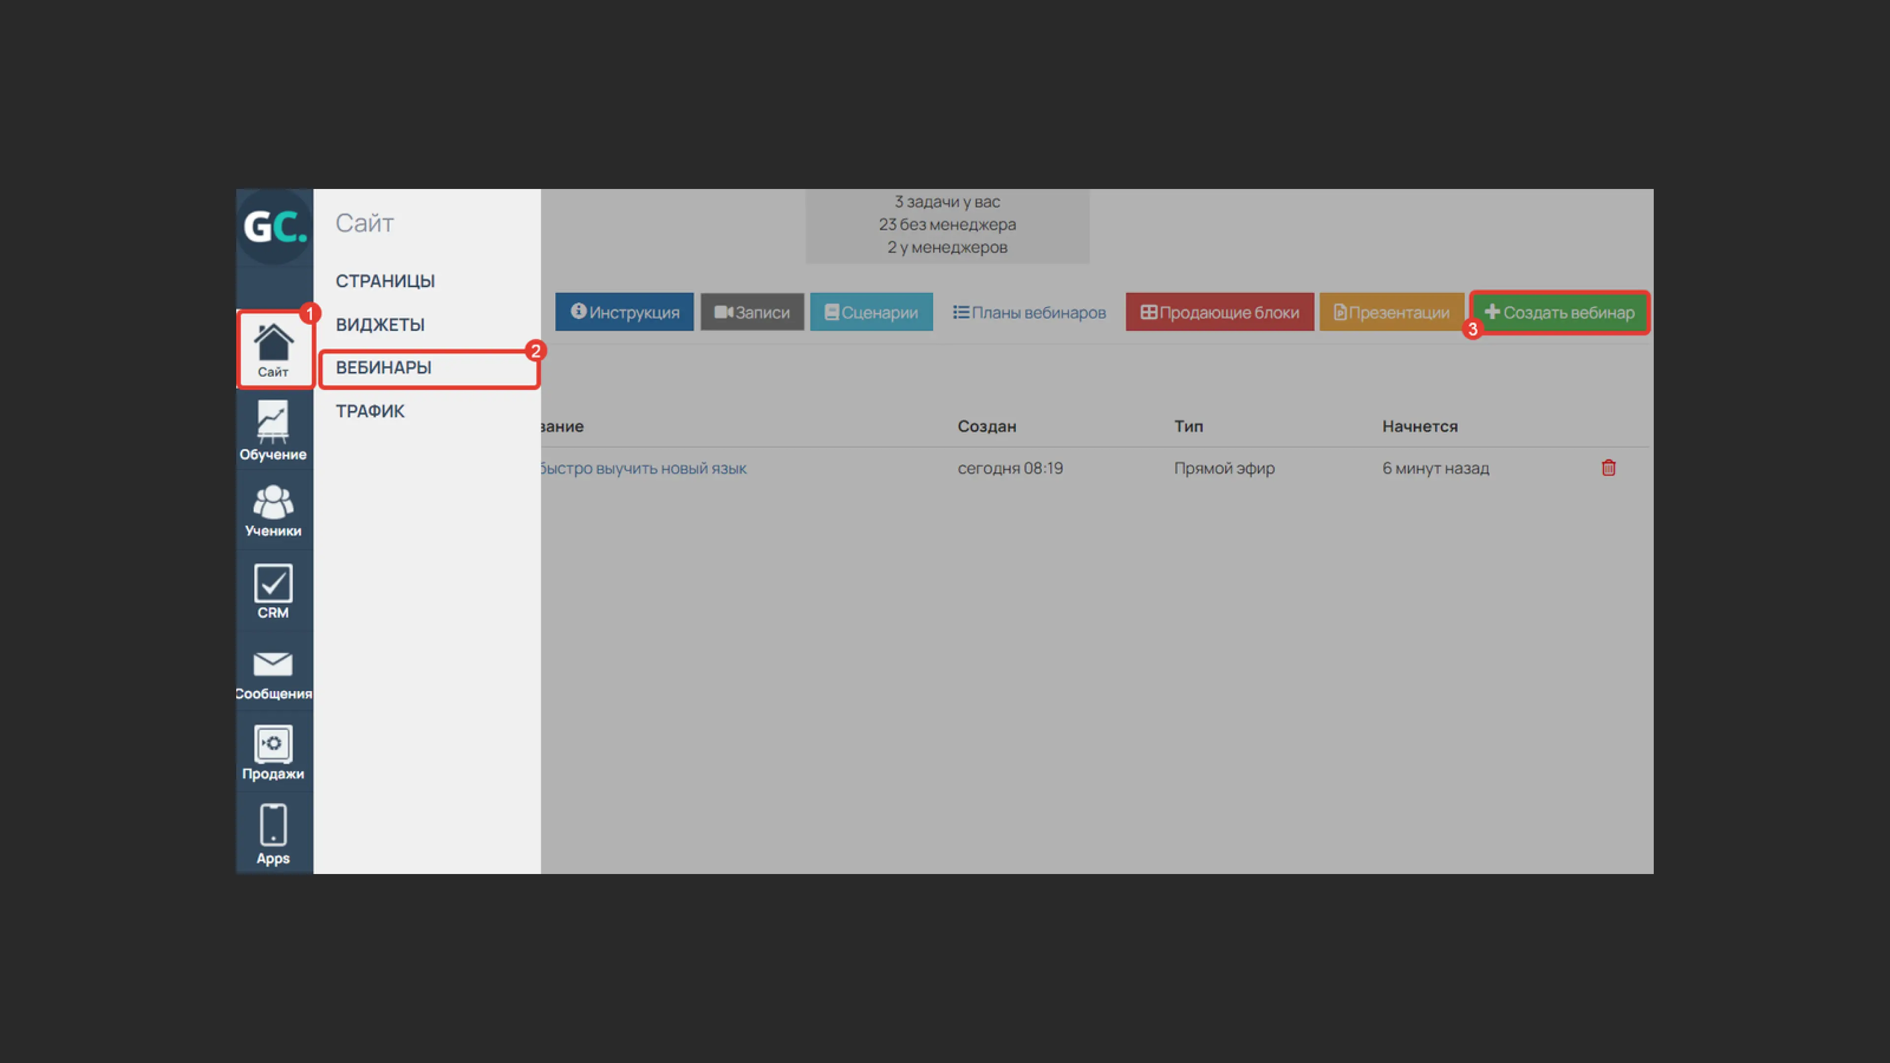Viewport: 1890px width, 1063px height.
Task: Open the CRM sidebar section
Action: click(x=273, y=591)
